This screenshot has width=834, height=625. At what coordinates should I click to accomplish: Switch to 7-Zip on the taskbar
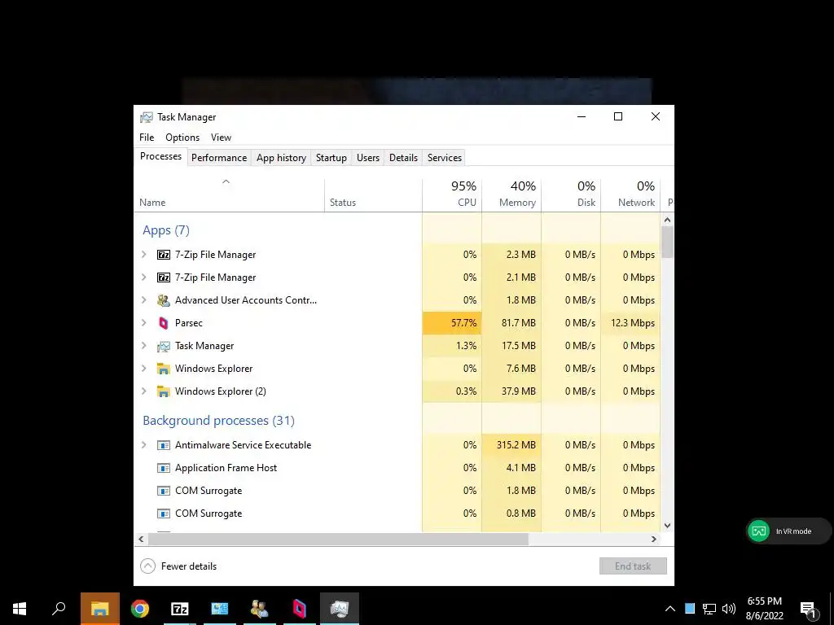pos(180,609)
